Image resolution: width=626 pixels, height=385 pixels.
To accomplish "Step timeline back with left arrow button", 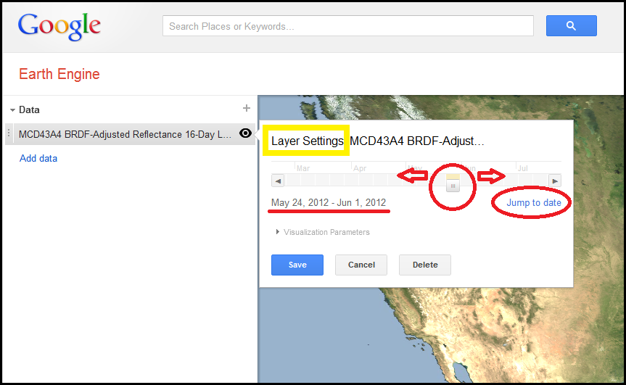I will [278, 181].
